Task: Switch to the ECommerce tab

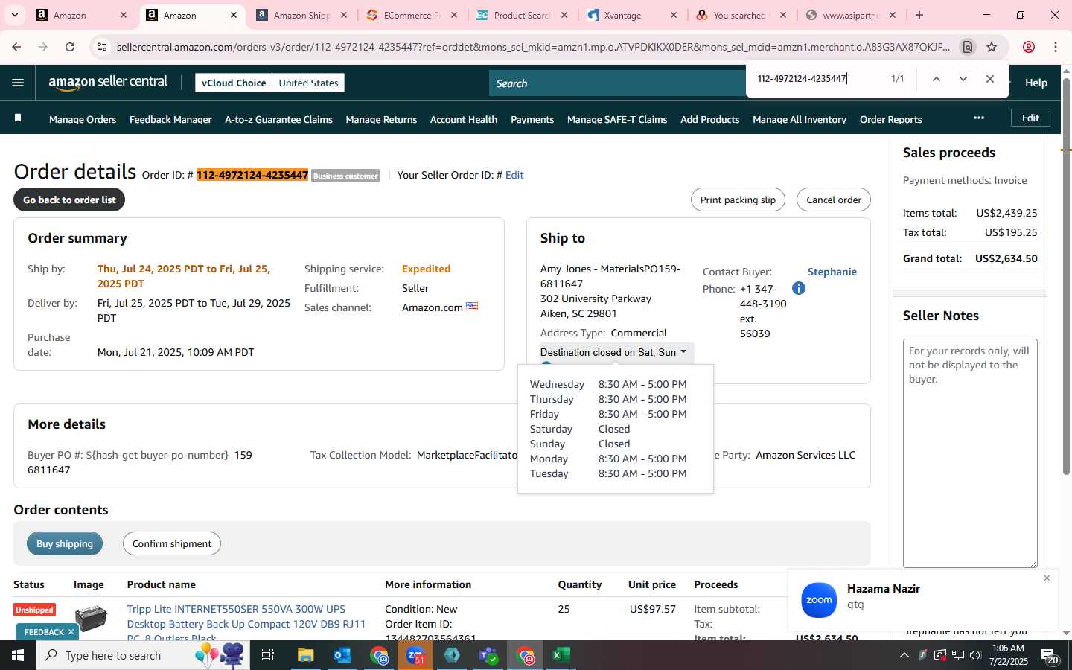Action: point(412,15)
